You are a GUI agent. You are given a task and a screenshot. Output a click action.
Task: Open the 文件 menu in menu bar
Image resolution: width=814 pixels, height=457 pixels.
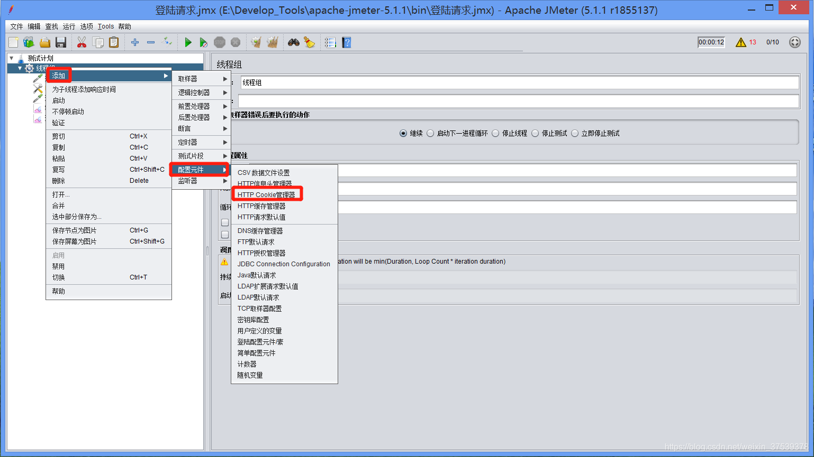17,26
